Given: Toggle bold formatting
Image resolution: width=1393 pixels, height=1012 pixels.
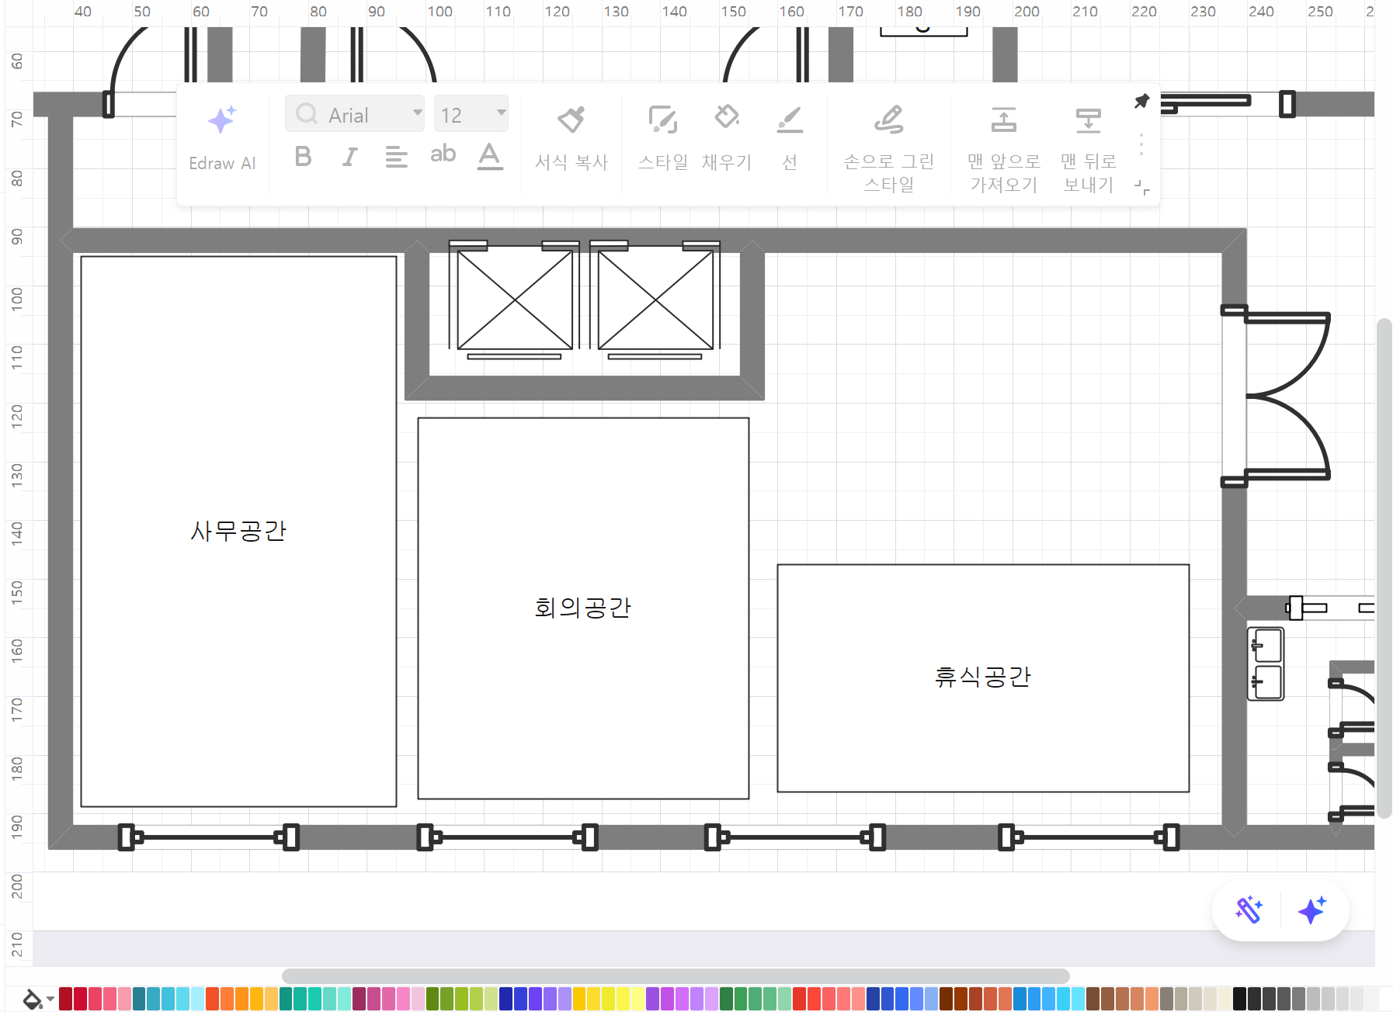Looking at the screenshot, I should pos(304,157).
